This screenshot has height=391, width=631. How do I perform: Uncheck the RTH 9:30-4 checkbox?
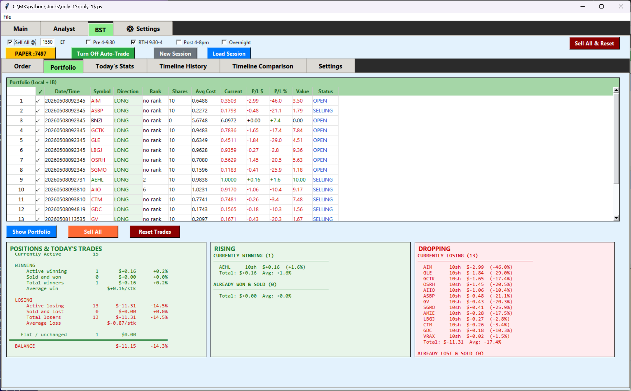click(x=133, y=42)
